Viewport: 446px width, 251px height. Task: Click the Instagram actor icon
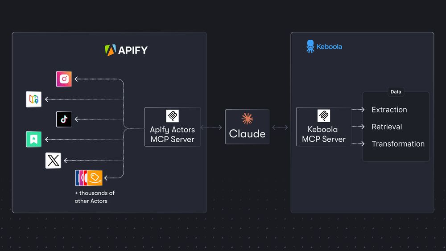click(x=64, y=79)
